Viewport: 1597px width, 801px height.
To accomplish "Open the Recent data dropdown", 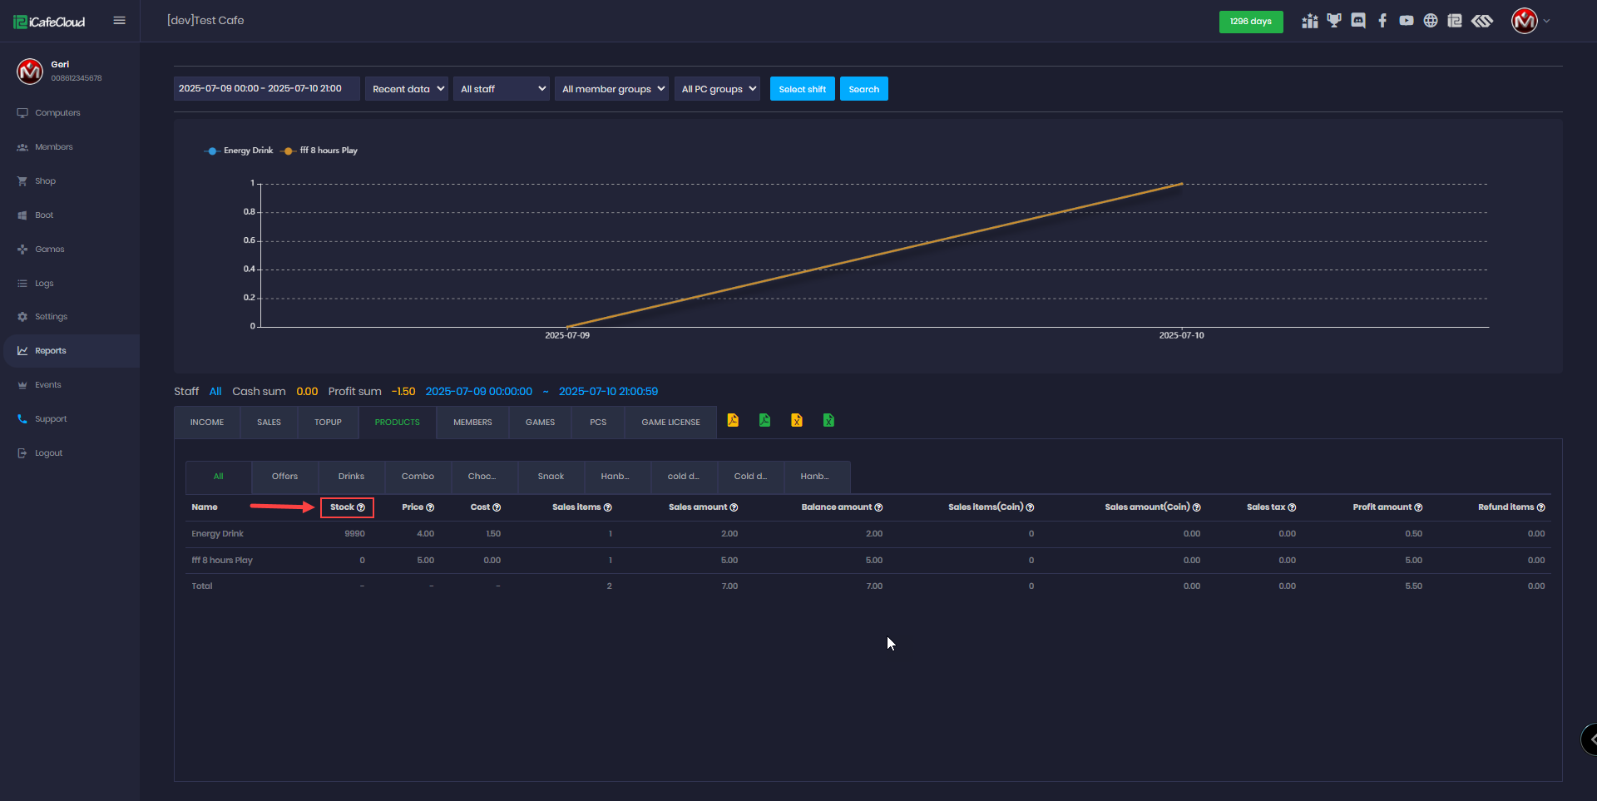I will [406, 88].
